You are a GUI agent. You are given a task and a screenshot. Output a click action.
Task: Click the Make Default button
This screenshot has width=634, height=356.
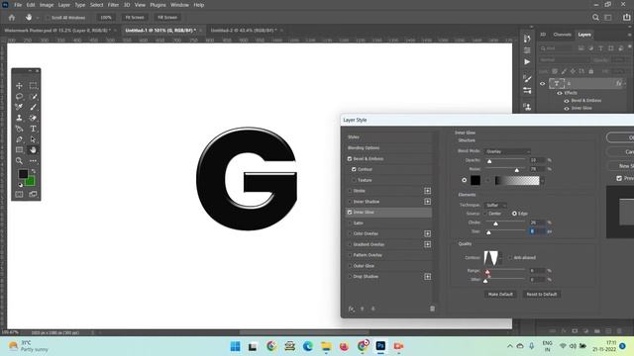point(500,295)
